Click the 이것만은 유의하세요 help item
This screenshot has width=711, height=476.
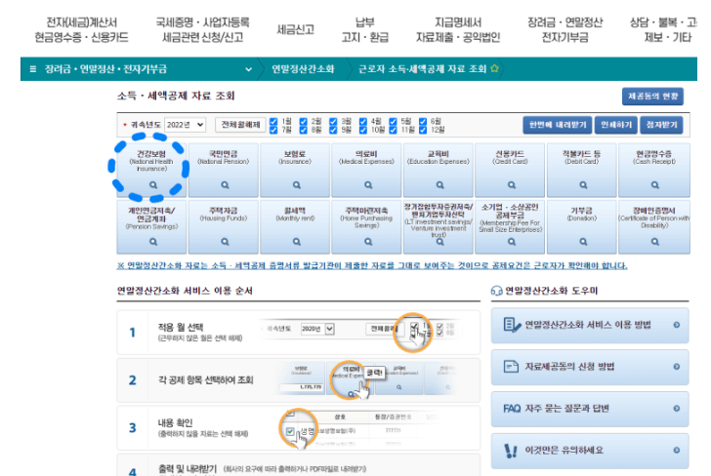point(590,451)
